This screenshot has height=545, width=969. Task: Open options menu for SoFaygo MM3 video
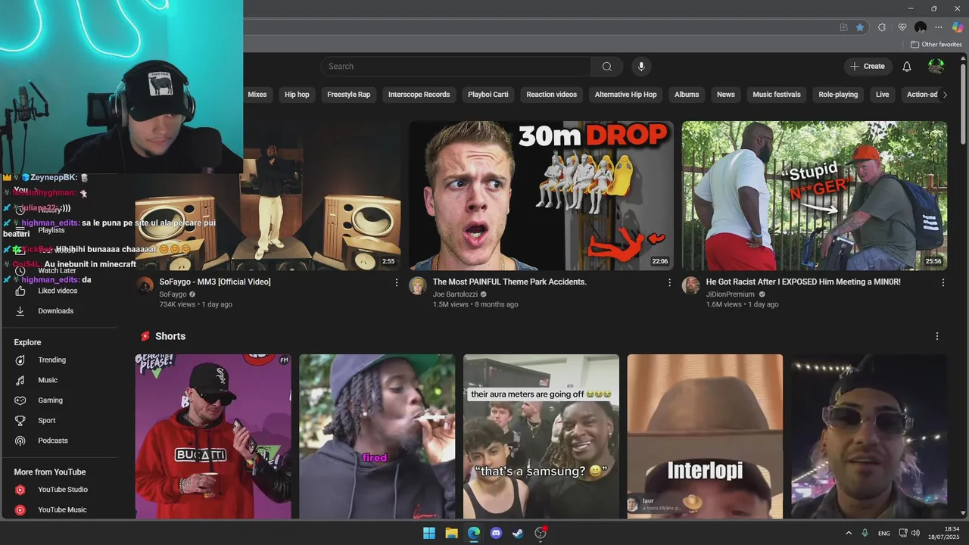click(x=396, y=282)
